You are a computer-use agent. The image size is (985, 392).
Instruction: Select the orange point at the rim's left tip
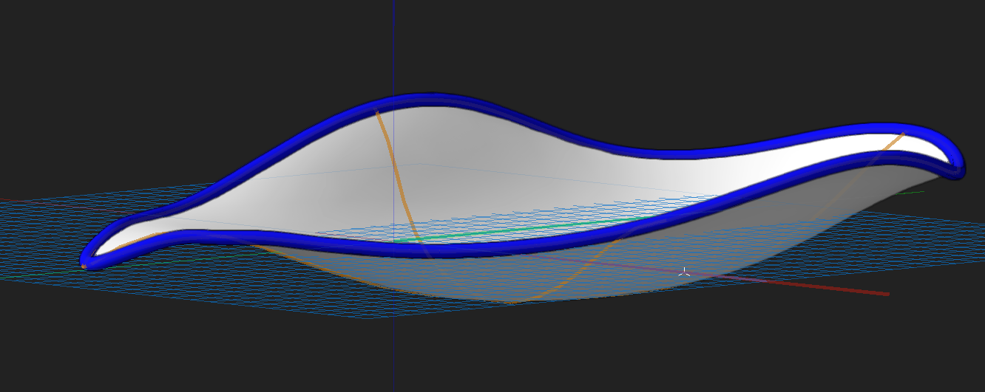tap(84, 266)
